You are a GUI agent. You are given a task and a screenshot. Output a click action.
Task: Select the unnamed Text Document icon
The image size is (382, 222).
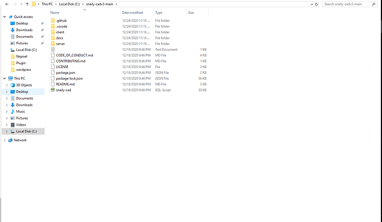pos(53,49)
